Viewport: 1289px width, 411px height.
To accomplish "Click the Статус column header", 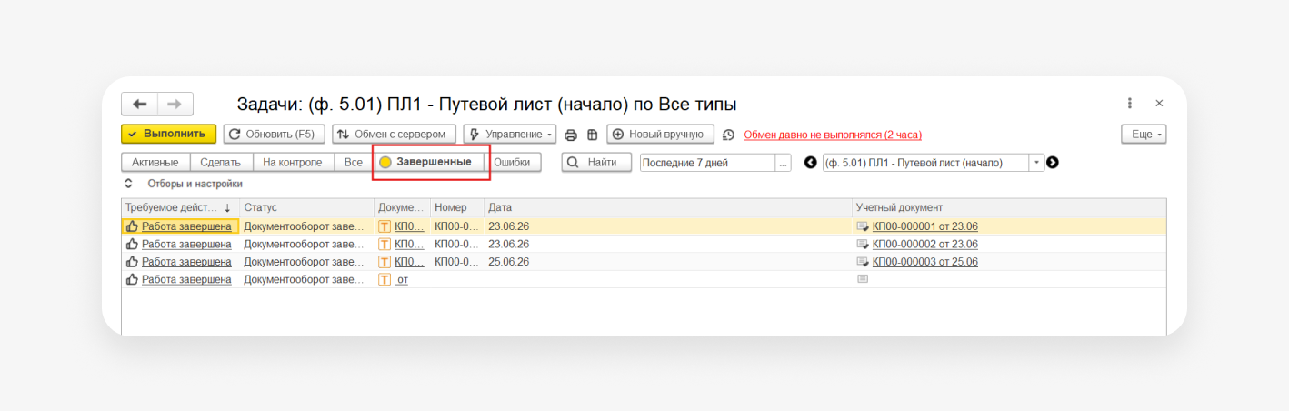I will 306,207.
